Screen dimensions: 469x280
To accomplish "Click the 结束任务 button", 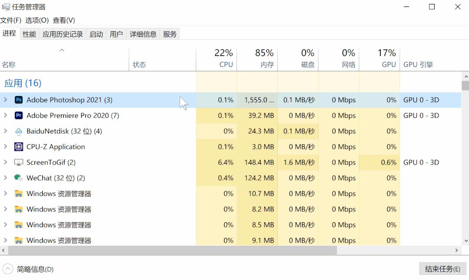I will coord(442,269).
